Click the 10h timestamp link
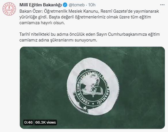 coord(92,5)
